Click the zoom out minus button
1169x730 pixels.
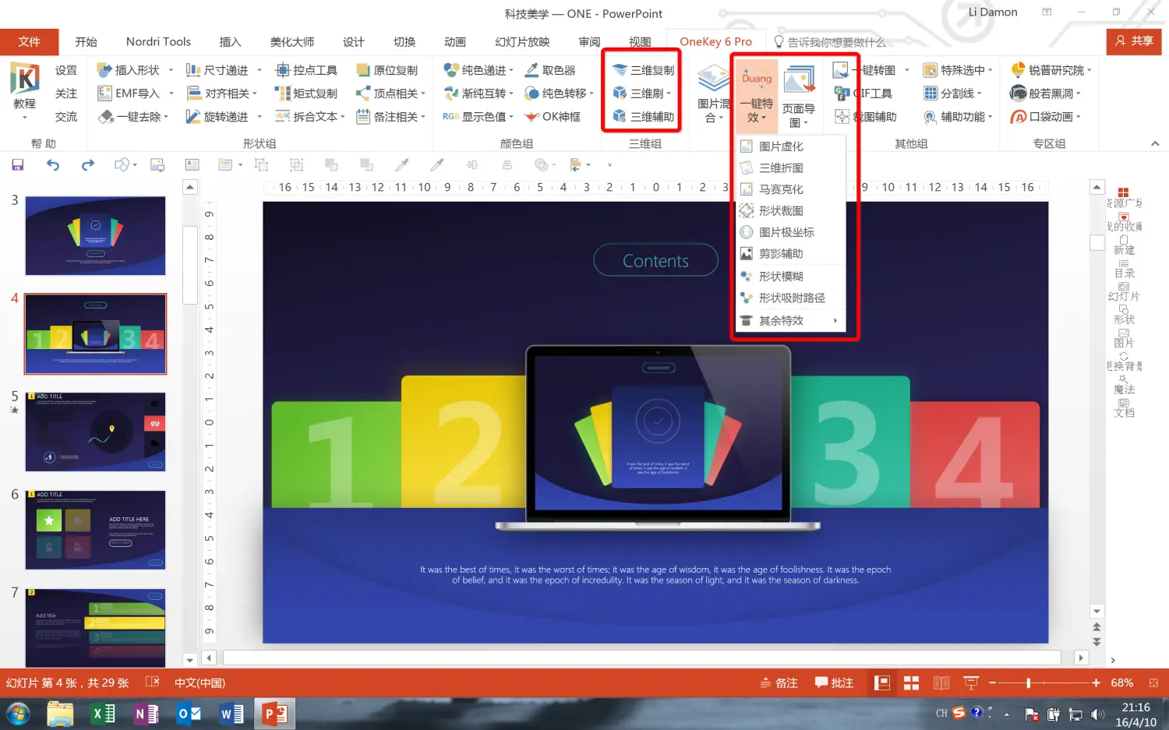(x=992, y=683)
